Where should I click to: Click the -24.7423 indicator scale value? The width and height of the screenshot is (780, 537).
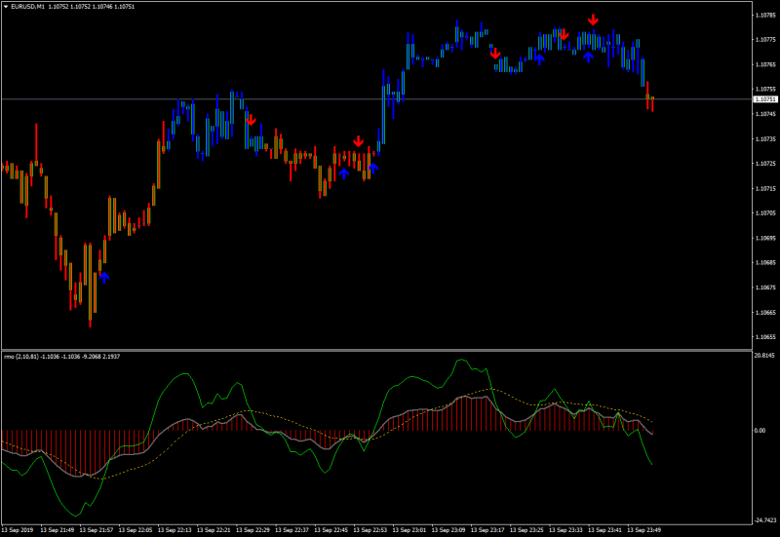click(765, 520)
